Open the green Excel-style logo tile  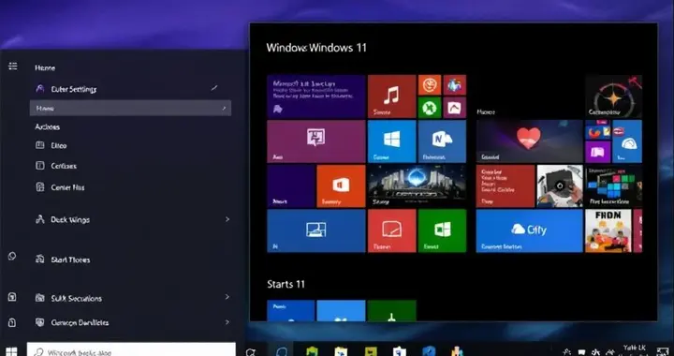(x=442, y=230)
